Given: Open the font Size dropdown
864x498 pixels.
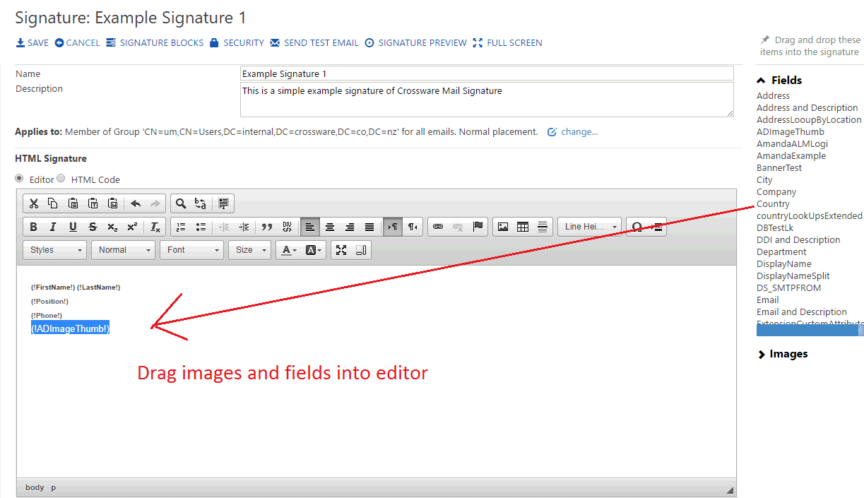Looking at the screenshot, I should coord(249,250).
